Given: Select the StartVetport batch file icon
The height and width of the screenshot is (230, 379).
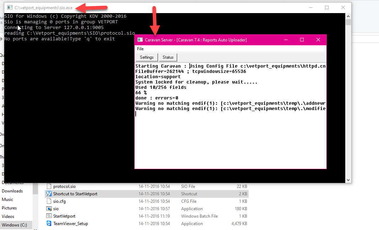Looking at the screenshot, I should tap(49, 216).
